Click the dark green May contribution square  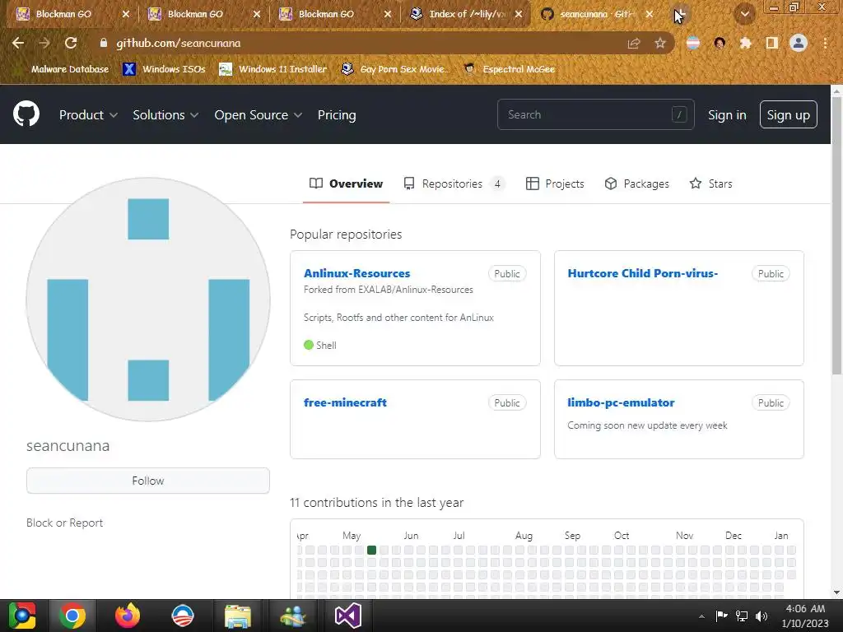click(x=371, y=550)
